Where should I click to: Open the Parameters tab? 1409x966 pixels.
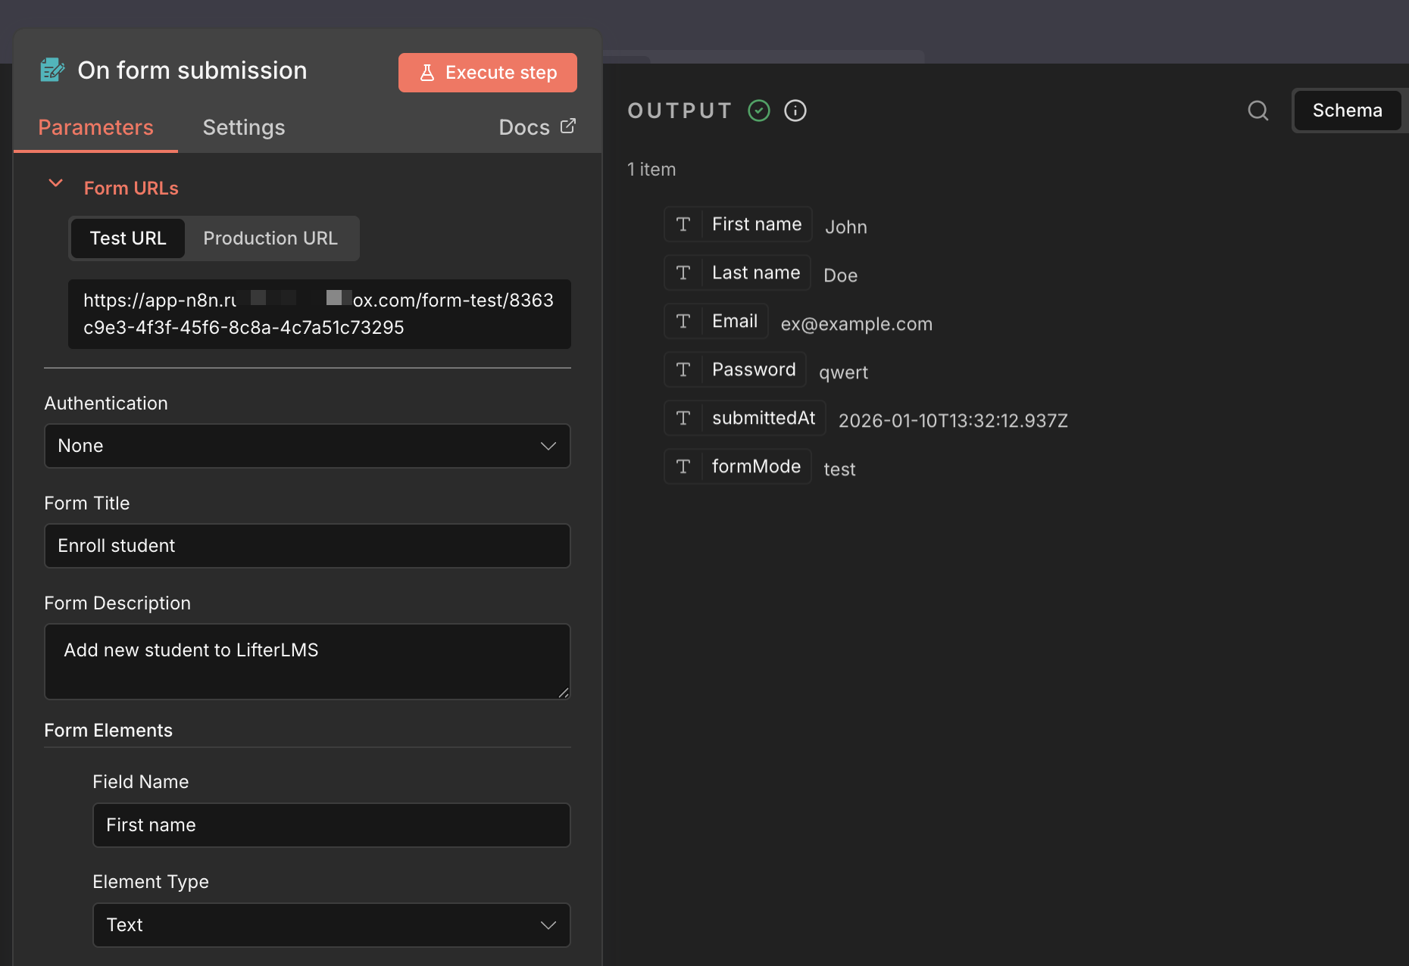[x=95, y=127]
